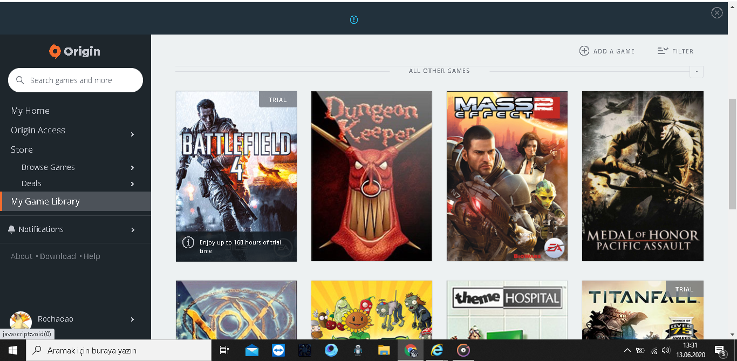Viewport: 737px width, 361px height.
Task: Click the Battlefield 4 TRIAL badge
Action: (x=278, y=99)
